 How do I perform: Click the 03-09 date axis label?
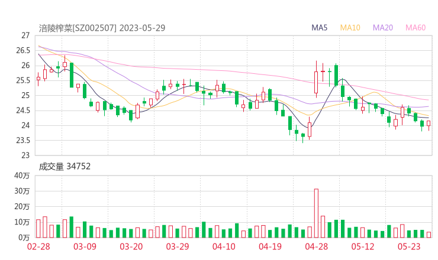pyautogui.click(x=85, y=246)
